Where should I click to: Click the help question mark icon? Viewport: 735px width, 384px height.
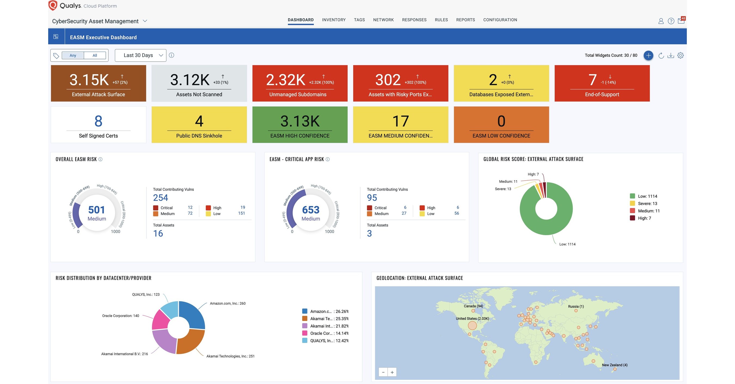[671, 21]
